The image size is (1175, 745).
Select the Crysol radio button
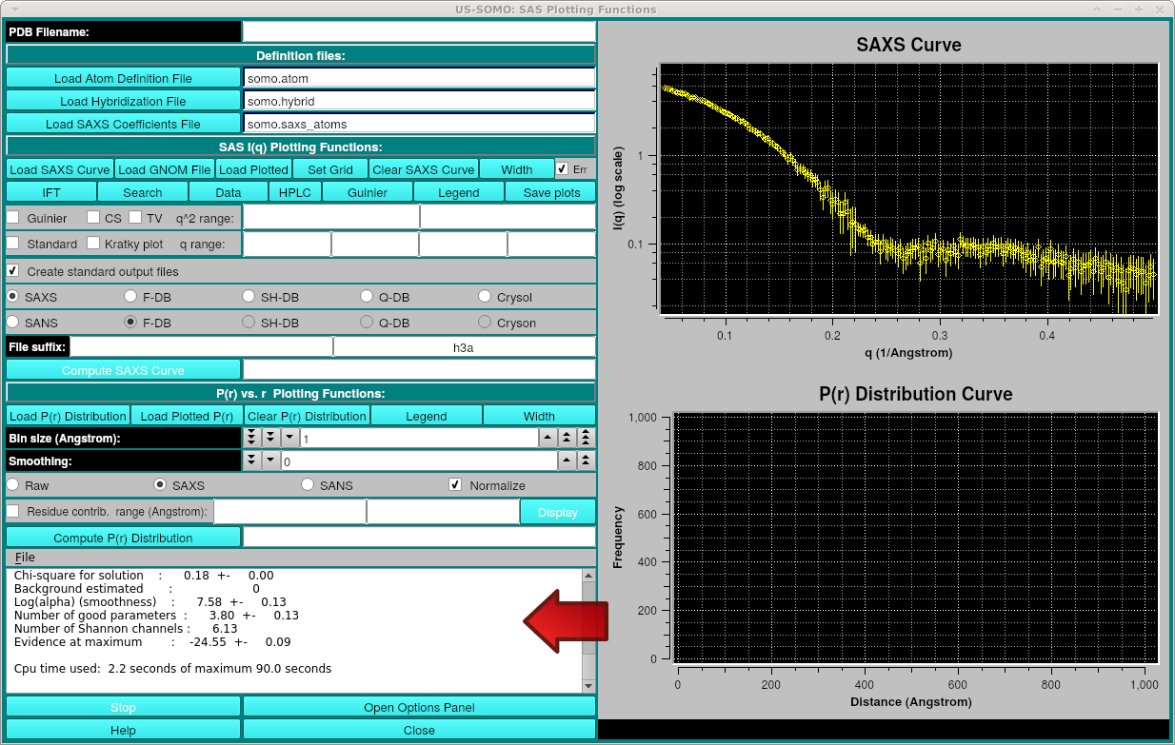click(486, 297)
